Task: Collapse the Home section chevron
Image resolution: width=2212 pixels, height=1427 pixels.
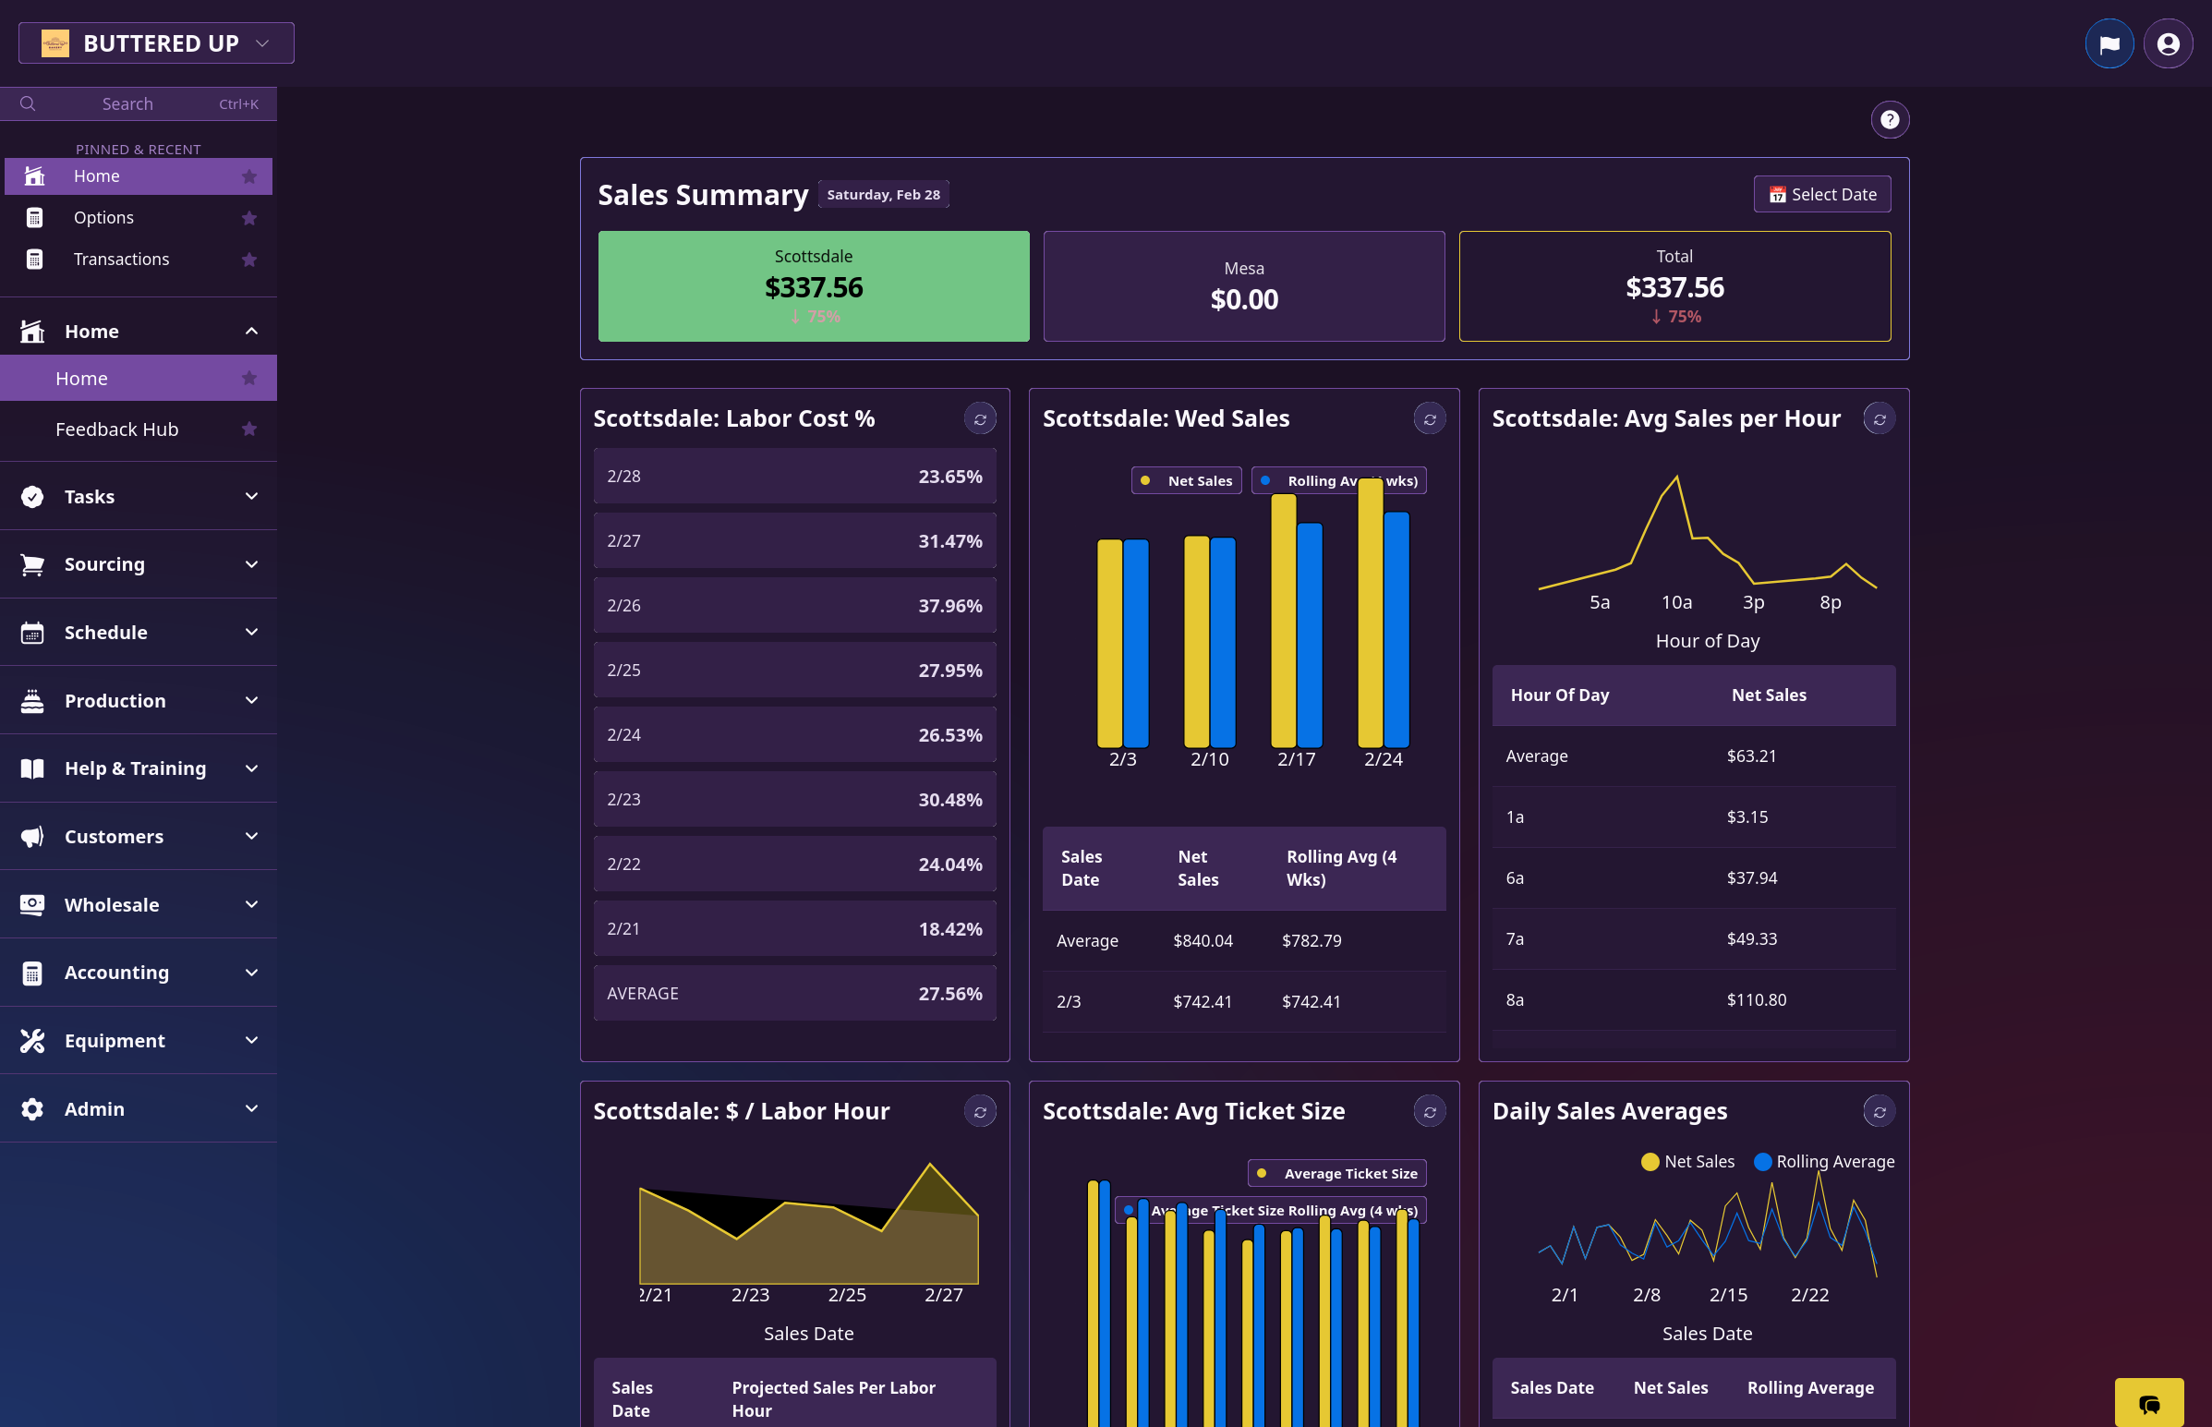Action: tap(251, 331)
